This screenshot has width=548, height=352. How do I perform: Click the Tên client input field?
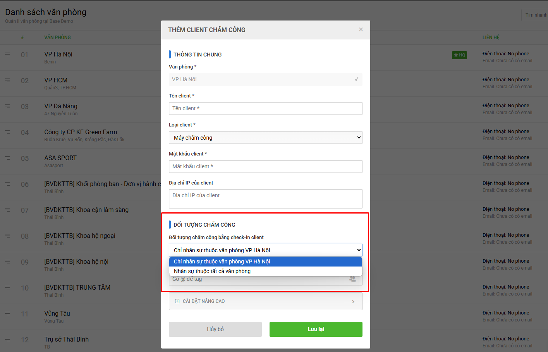click(x=266, y=108)
